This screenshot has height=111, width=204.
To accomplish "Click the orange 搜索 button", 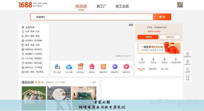I will [162, 17].
